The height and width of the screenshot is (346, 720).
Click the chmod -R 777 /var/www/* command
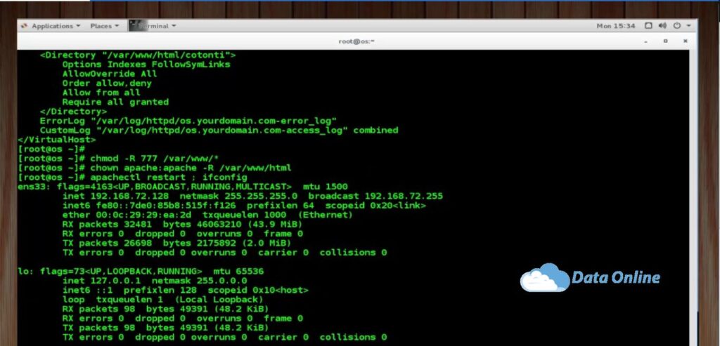click(x=154, y=159)
